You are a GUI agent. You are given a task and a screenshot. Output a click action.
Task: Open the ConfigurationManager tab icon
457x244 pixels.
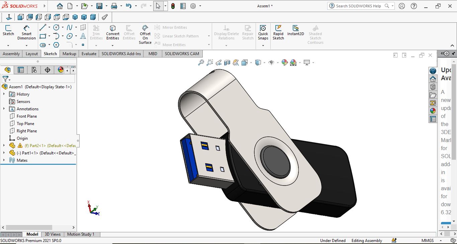pyautogui.click(x=34, y=70)
